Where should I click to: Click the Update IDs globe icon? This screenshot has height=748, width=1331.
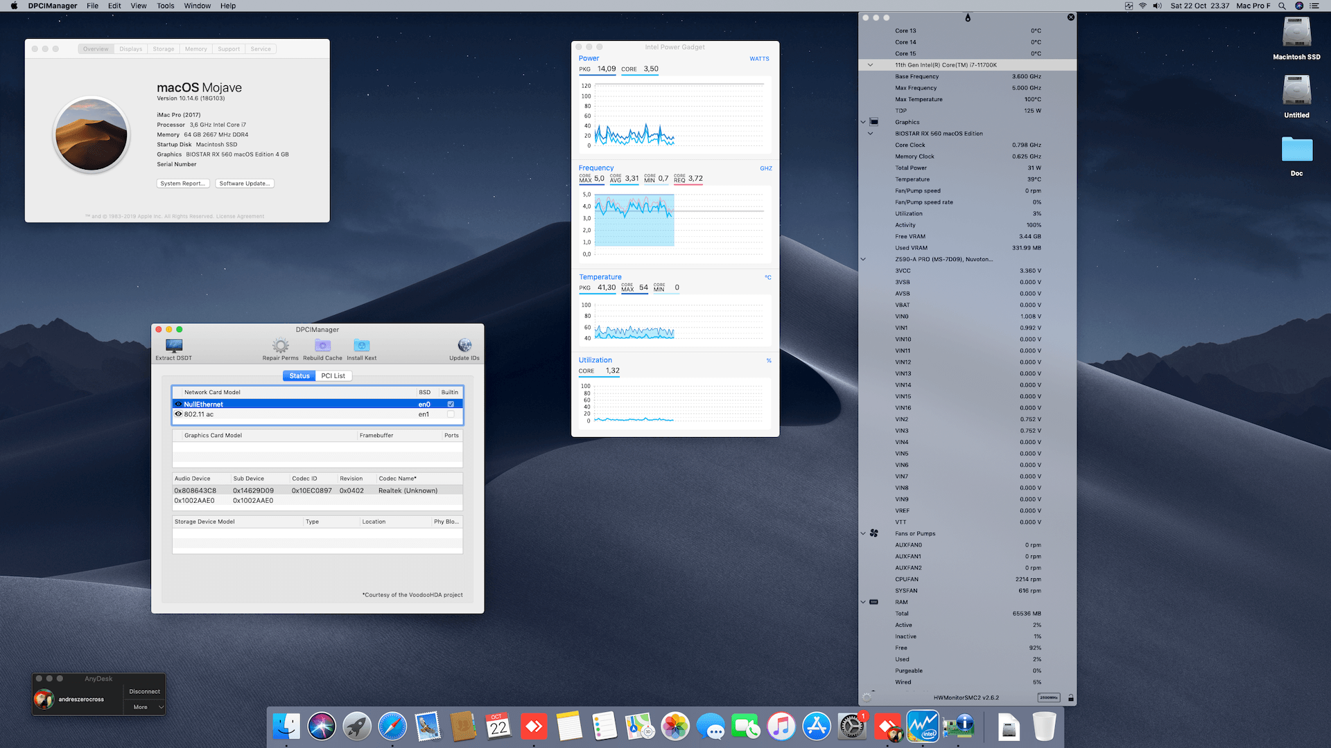[464, 346]
